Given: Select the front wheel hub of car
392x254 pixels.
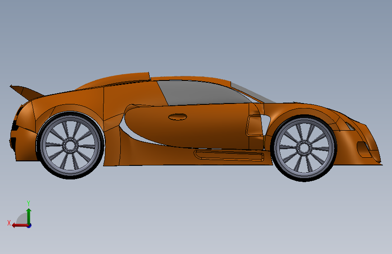Looking at the screenshot, I should 304,148.
